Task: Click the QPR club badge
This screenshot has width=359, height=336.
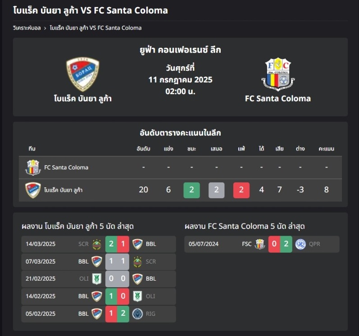Action: click(300, 244)
